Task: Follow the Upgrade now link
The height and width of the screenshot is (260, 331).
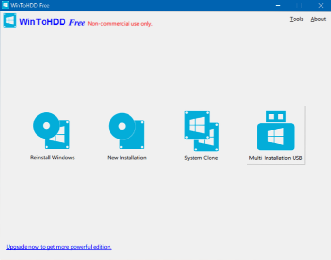Action: tap(59, 247)
